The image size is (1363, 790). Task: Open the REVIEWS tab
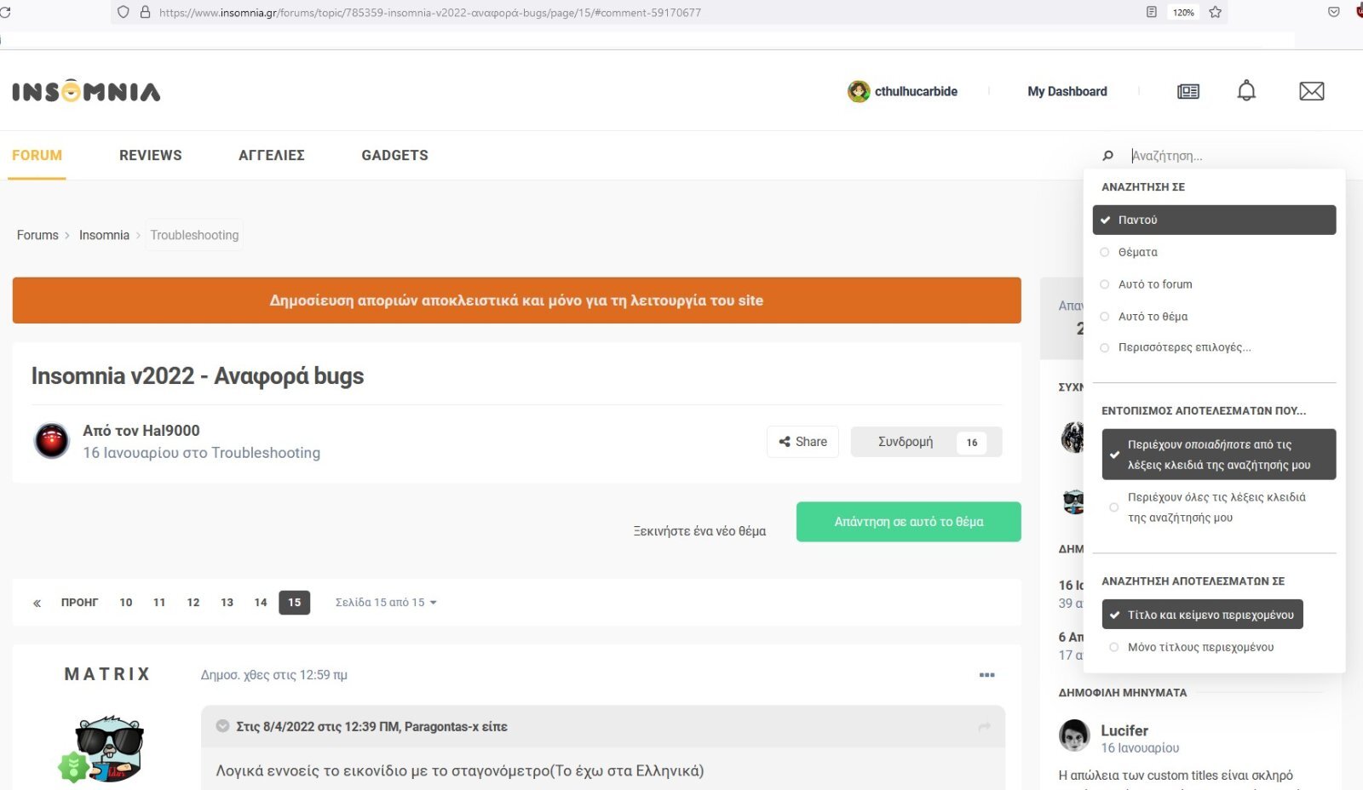pos(151,155)
